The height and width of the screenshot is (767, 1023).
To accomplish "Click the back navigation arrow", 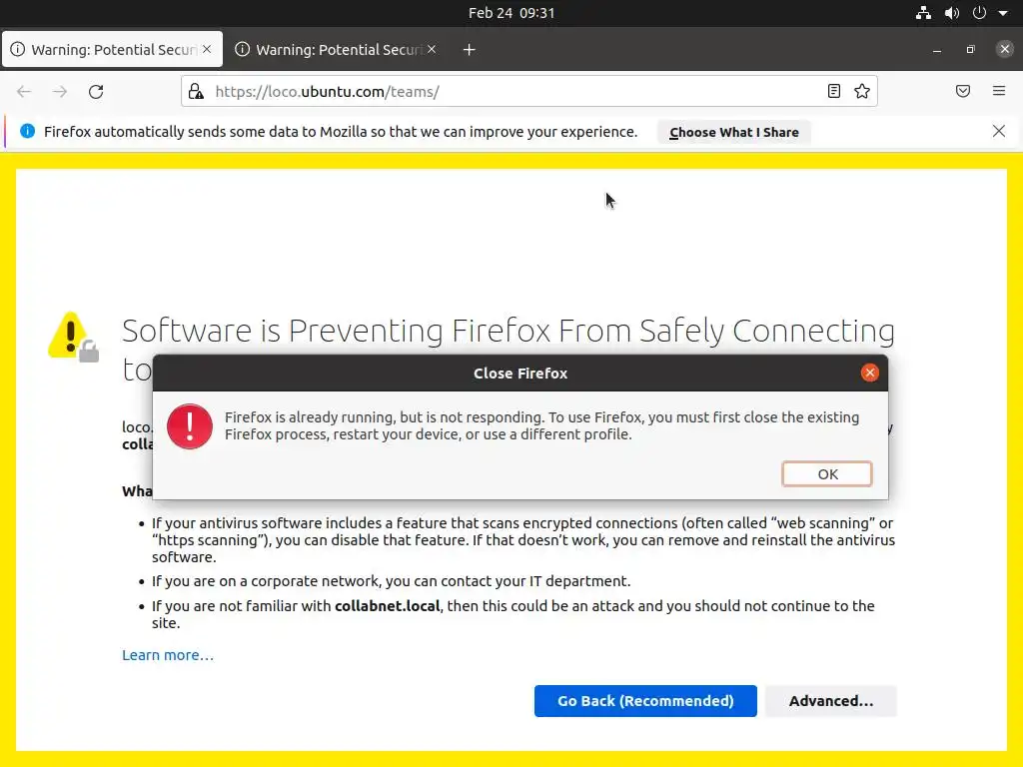I will [x=24, y=91].
